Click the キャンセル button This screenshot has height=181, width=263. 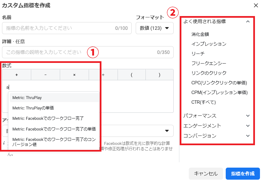pyautogui.click(x=206, y=174)
